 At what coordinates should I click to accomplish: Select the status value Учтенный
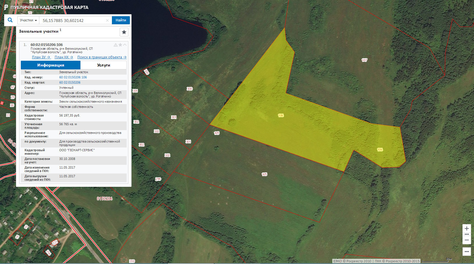click(x=66, y=88)
